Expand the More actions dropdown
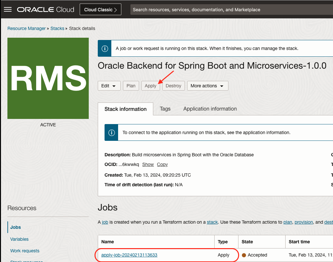This screenshot has width=333, height=262. (207, 86)
